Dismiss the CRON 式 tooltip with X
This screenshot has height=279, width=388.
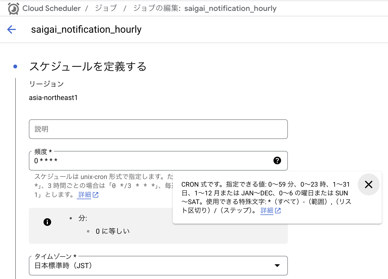point(368,184)
